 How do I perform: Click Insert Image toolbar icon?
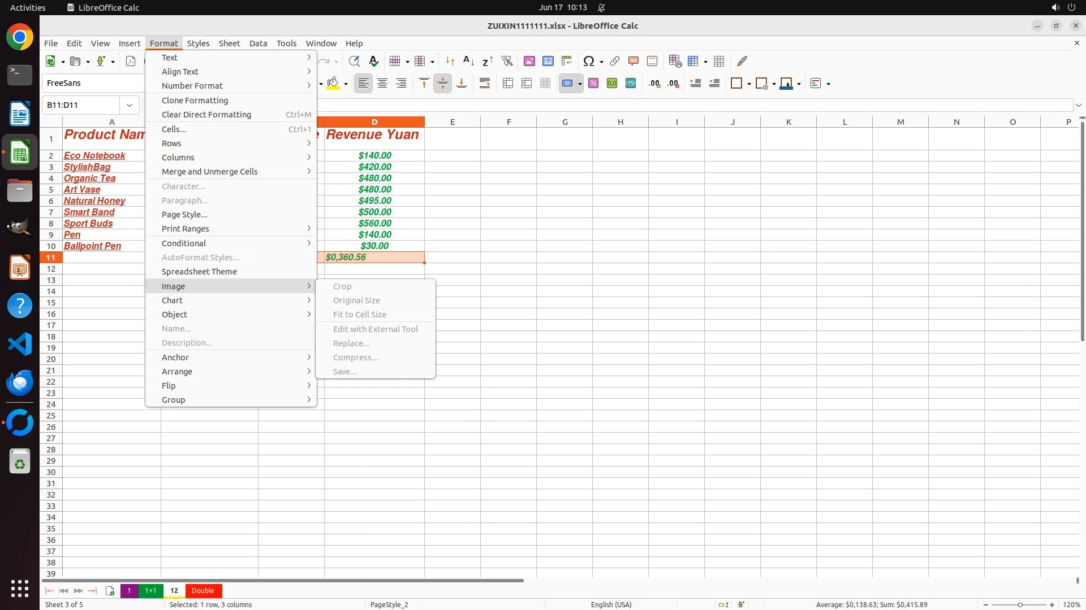[529, 61]
